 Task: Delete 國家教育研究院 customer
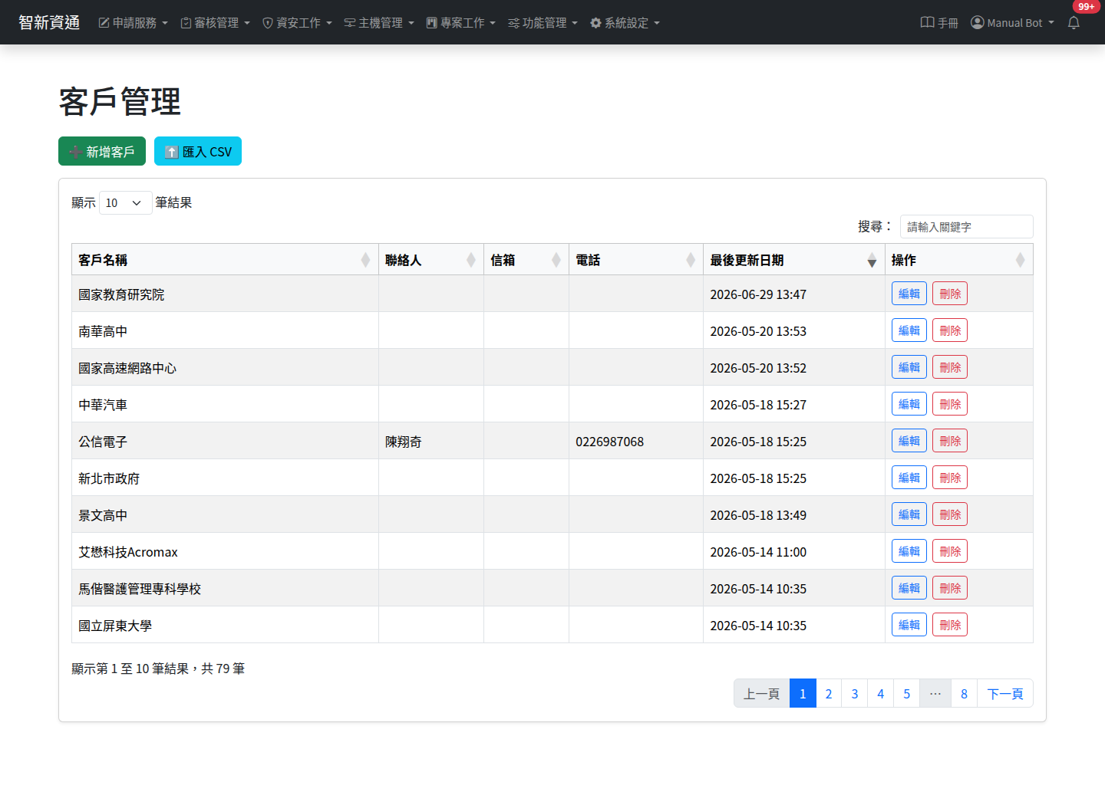(950, 294)
